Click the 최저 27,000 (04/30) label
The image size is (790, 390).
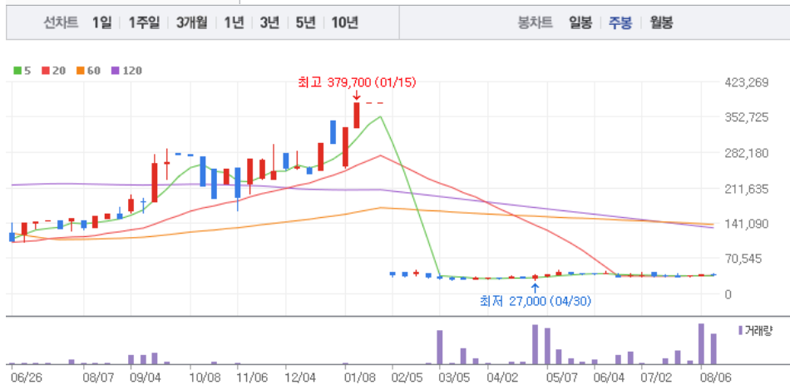536,301
